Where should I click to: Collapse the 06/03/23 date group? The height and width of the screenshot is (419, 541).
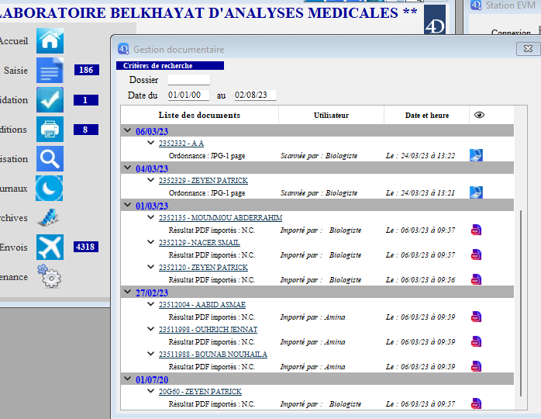(x=127, y=131)
